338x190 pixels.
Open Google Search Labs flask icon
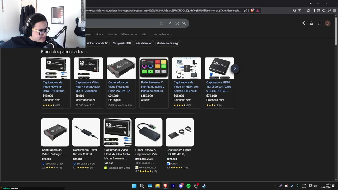tap(311, 23)
